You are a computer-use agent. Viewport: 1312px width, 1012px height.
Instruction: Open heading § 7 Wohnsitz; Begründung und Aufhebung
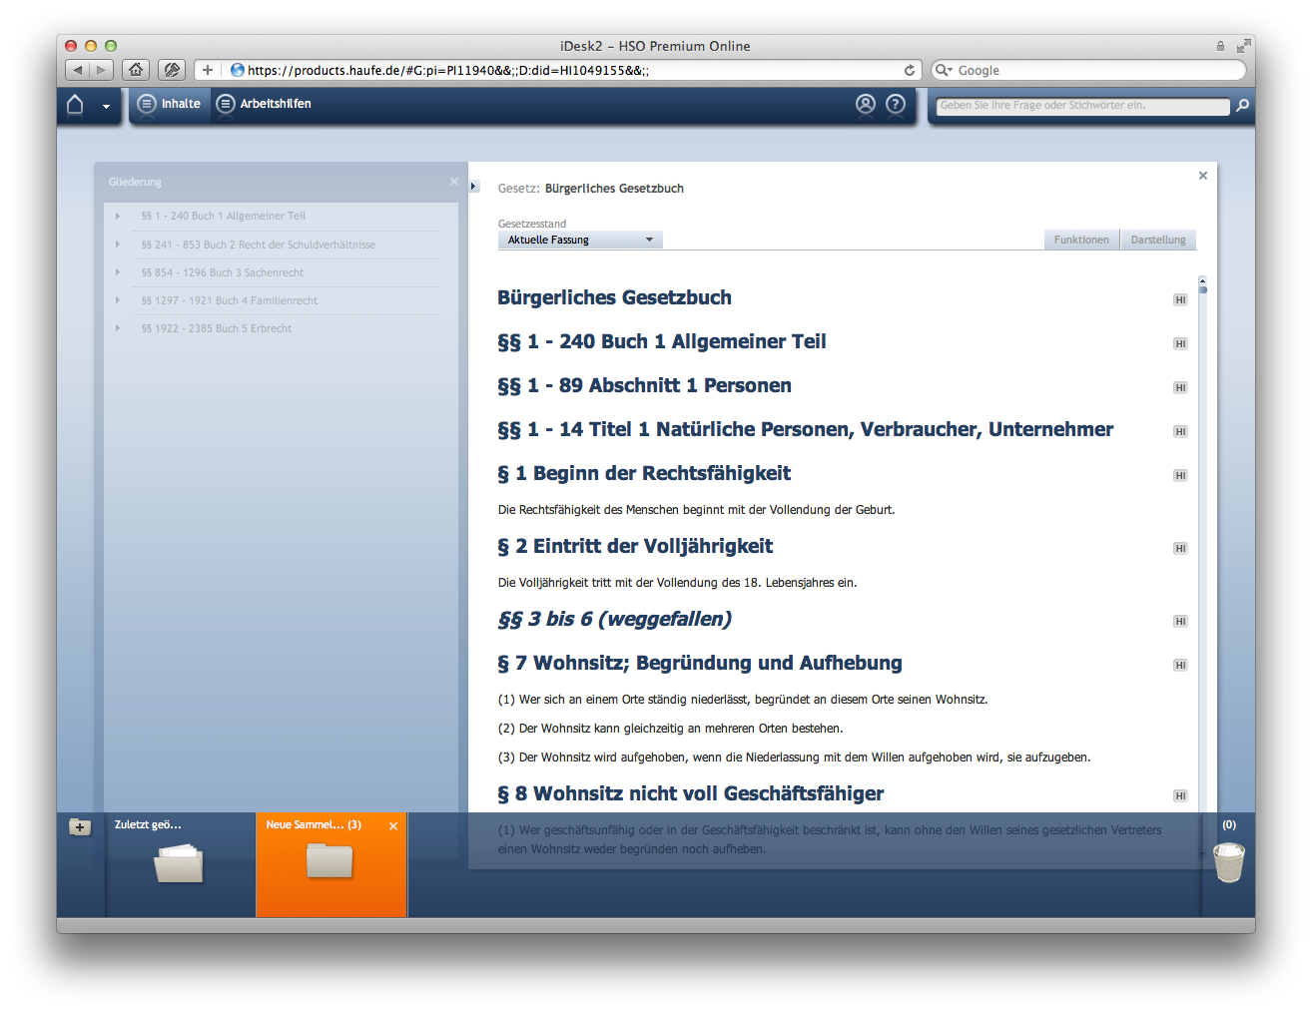coord(700,663)
